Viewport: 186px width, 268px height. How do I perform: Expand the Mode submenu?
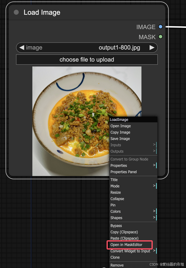coord(133,186)
